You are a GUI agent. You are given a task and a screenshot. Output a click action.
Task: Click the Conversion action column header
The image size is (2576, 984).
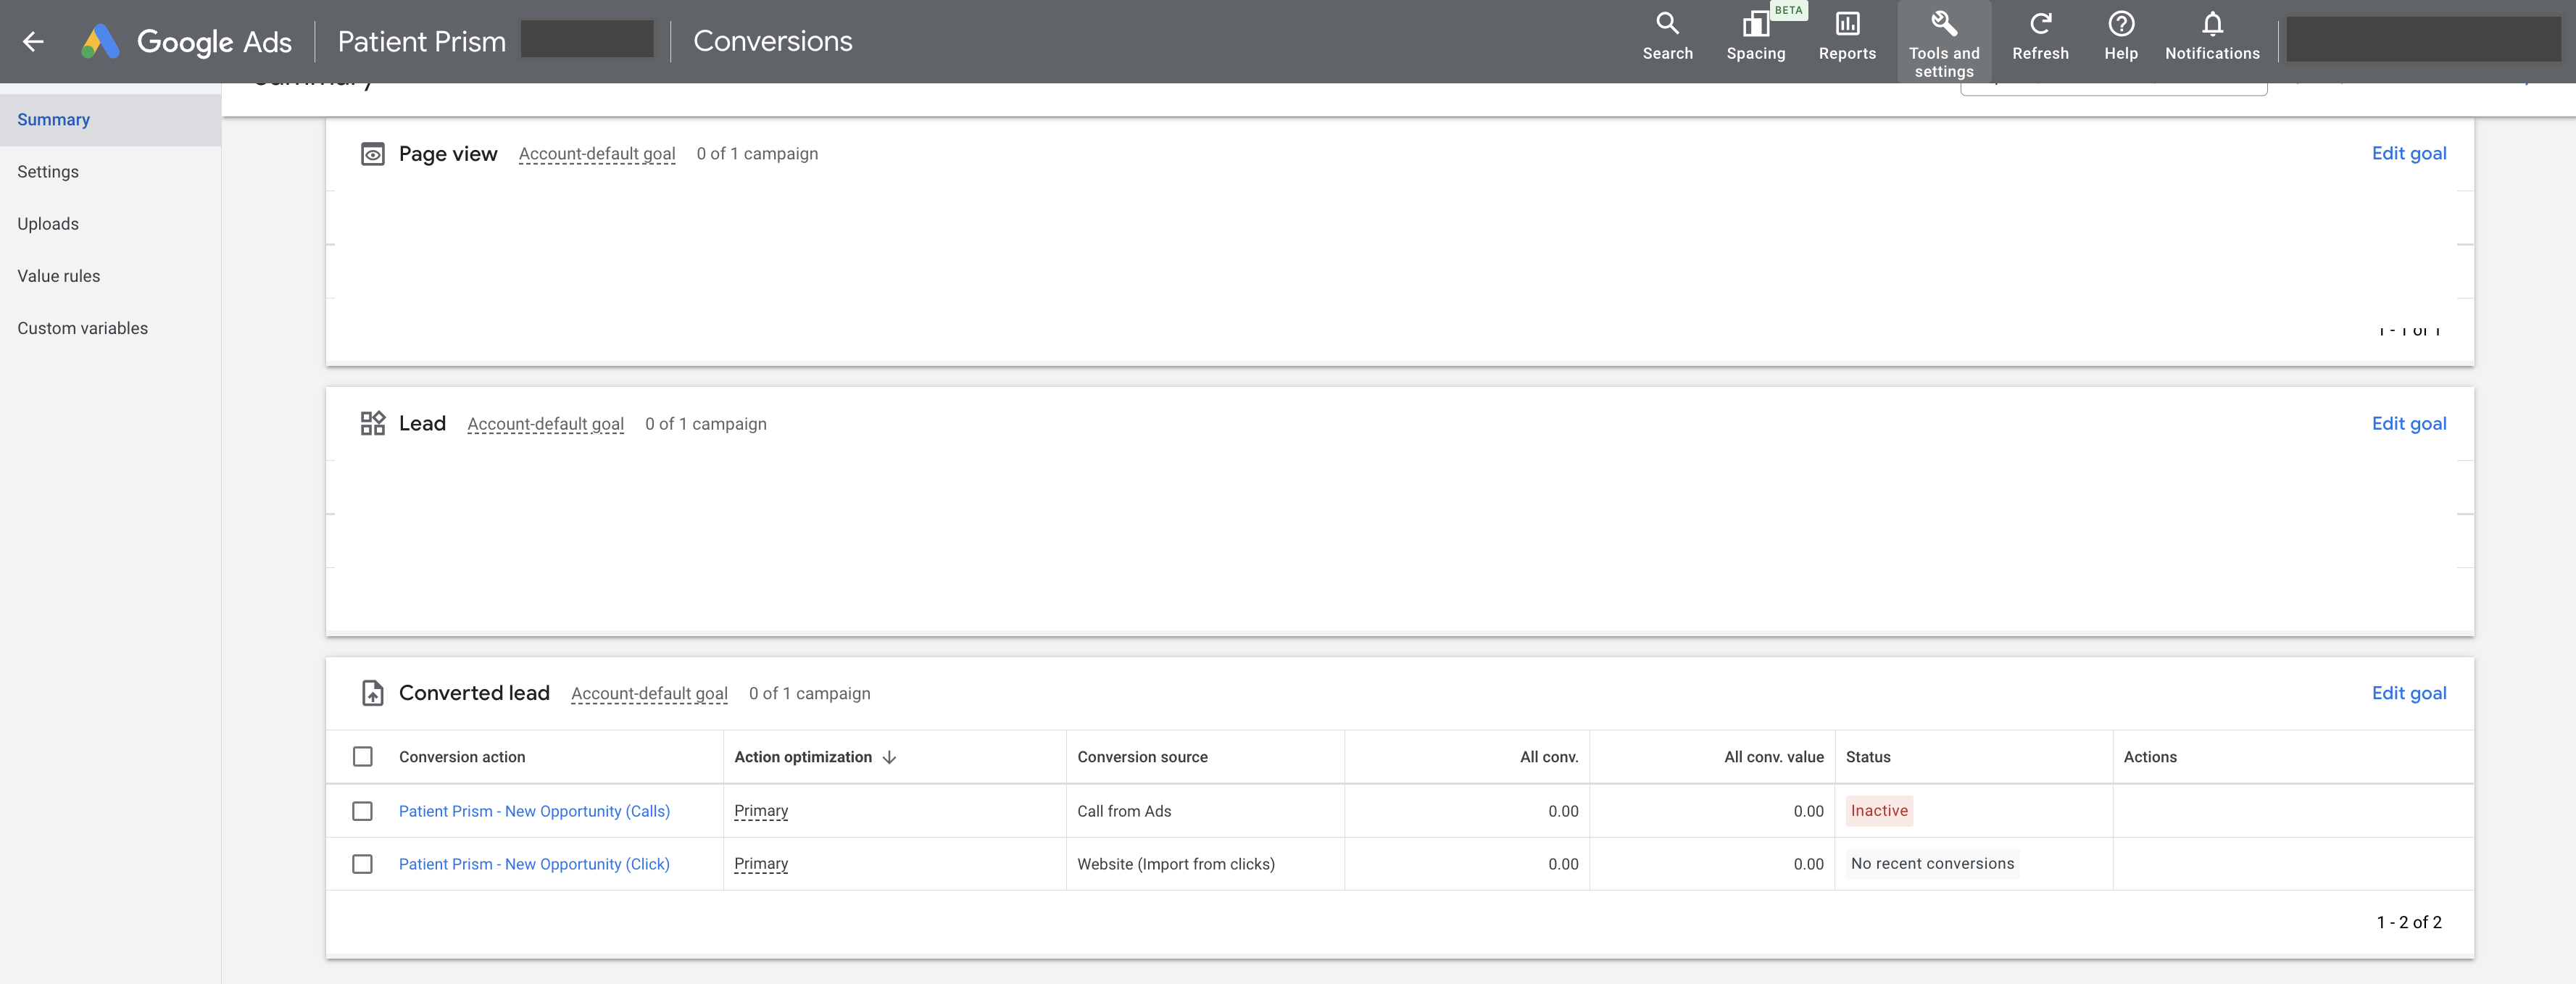(461, 757)
